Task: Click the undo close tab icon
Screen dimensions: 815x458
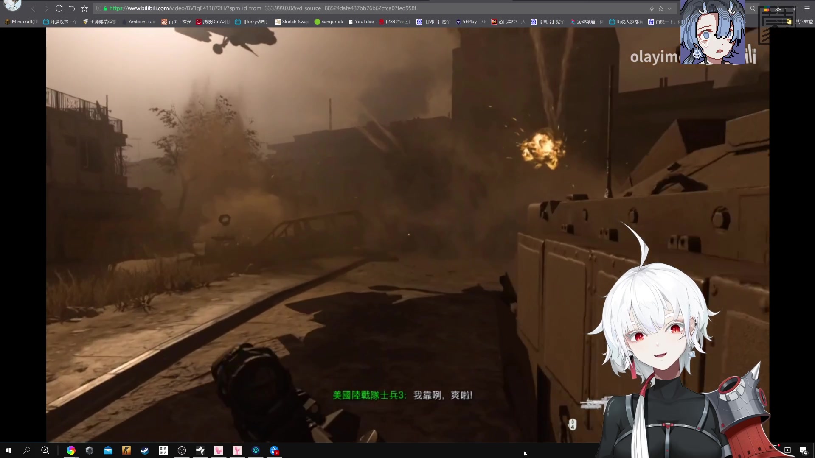Action: (x=72, y=8)
